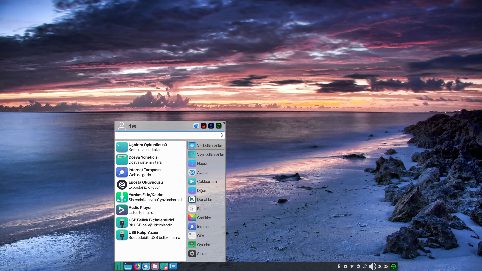Open USB Bellek Biçimlendirici
This screenshot has width=482, height=271.
click(150, 222)
